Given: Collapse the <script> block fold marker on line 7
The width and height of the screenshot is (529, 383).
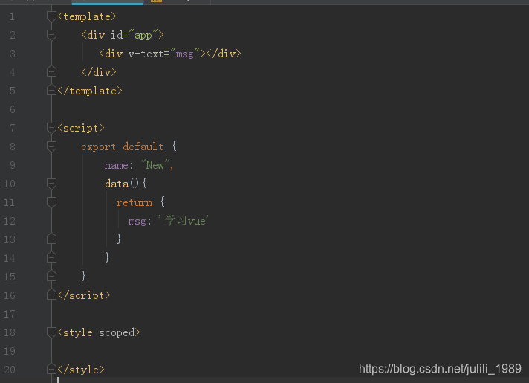Looking at the screenshot, I should click(x=51, y=128).
